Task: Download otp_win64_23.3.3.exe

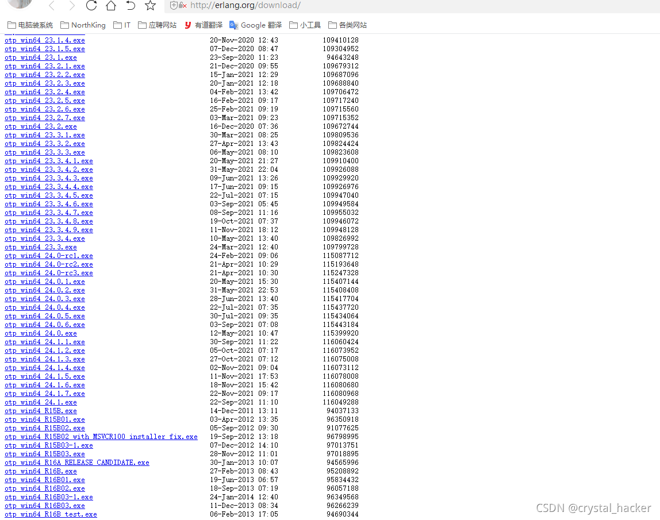Action: [x=45, y=152]
